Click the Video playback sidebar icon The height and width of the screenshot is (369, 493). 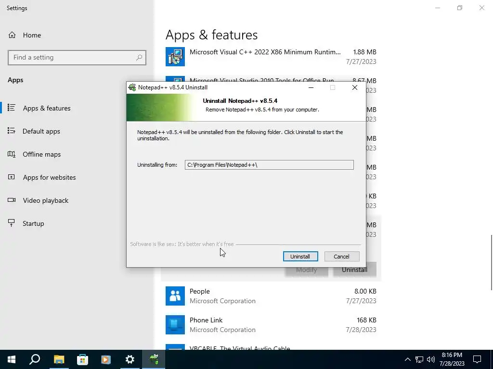pyautogui.click(x=12, y=200)
